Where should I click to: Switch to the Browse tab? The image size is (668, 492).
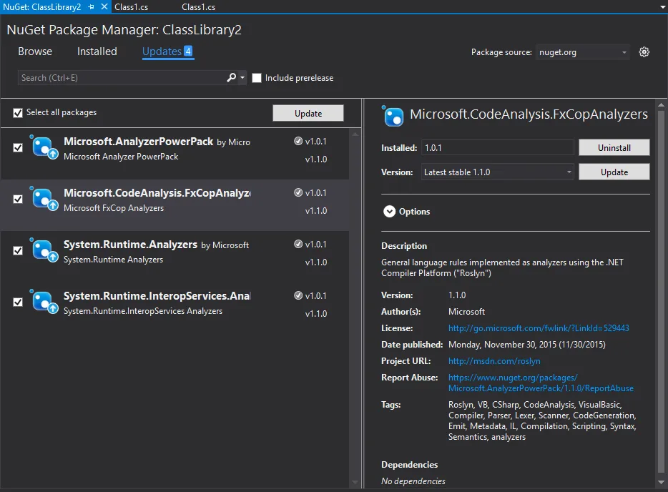pos(35,51)
